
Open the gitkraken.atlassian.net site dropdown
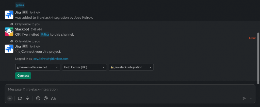(38, 67)
